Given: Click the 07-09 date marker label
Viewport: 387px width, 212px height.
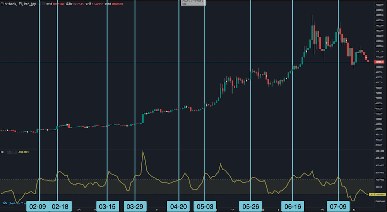Looking at the screenshot, I should pos(339,206).
